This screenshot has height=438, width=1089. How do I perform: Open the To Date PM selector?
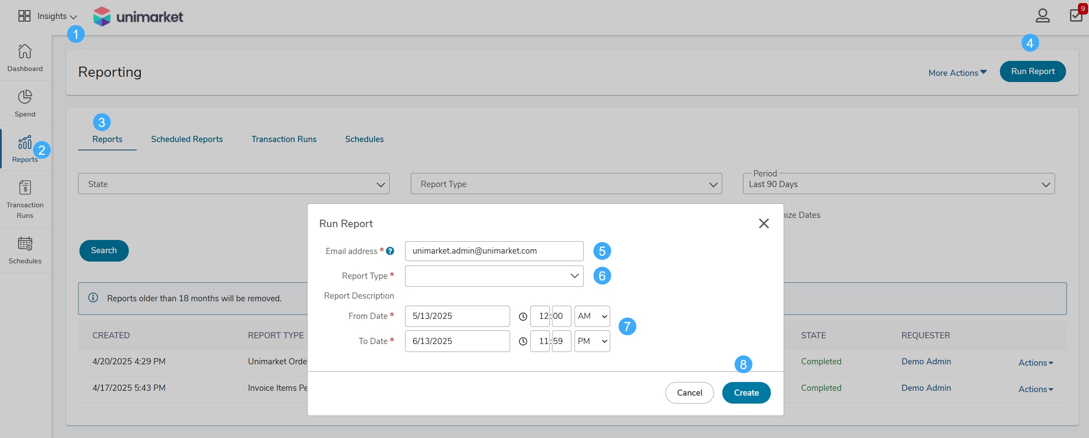(x=592, y=341)
